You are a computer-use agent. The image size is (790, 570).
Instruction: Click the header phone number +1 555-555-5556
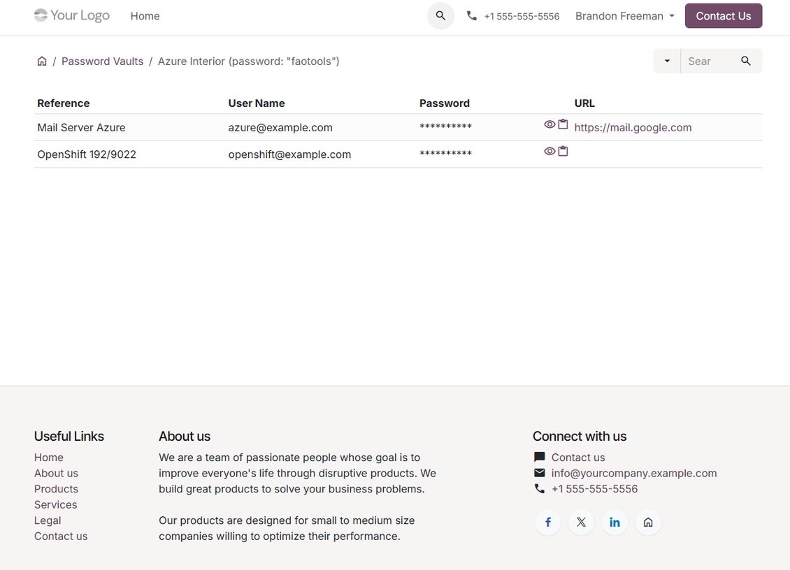point(522,16)
